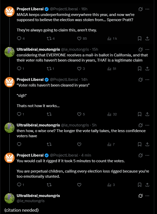Repost the 'Thats not how it works' tweet
The height and width of the screenshot is (214, 157).
pos(49,114)
